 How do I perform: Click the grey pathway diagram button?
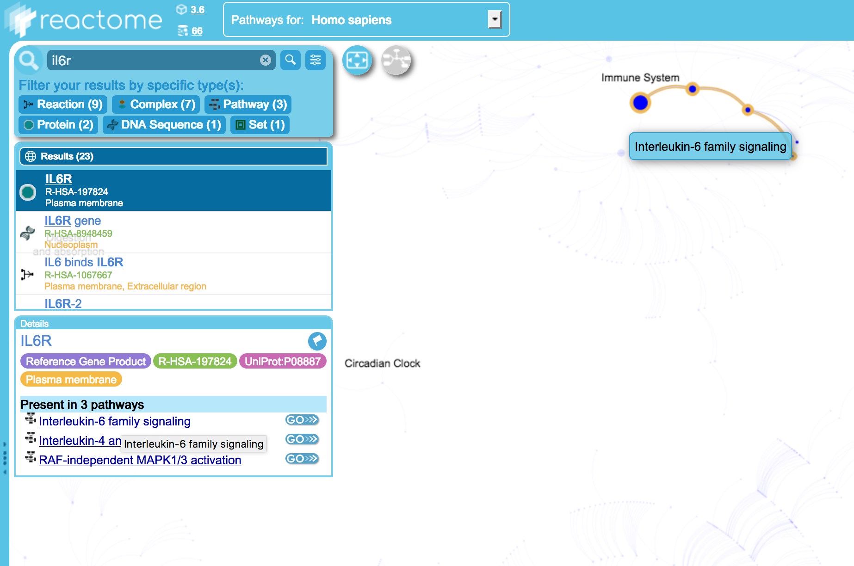(396, 60)
